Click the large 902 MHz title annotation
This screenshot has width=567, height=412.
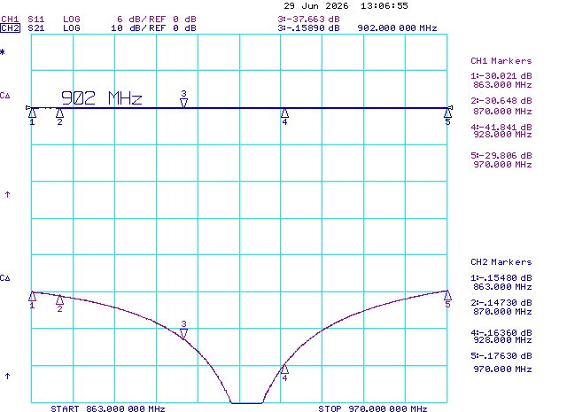(102, 98)
